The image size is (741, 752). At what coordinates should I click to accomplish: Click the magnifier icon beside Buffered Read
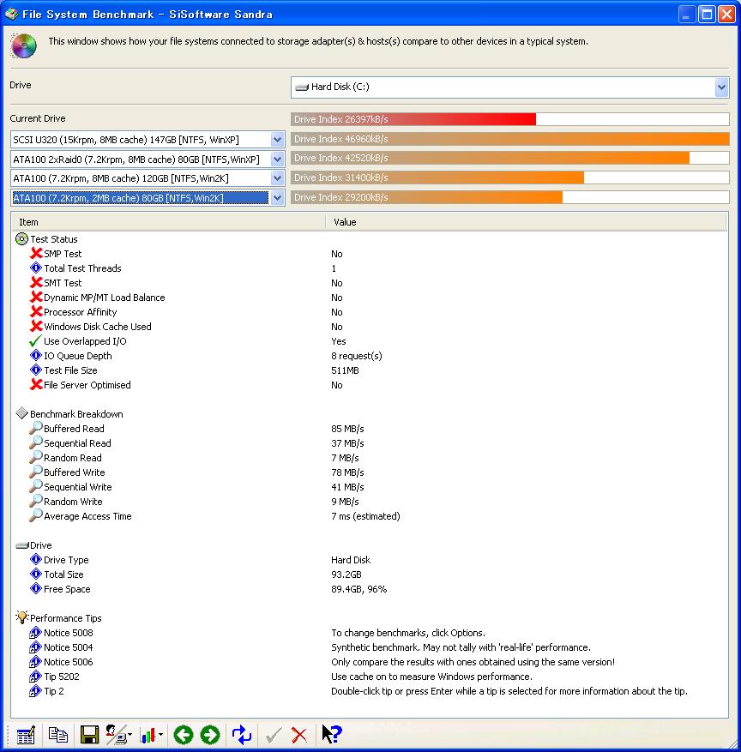(35, 428)
